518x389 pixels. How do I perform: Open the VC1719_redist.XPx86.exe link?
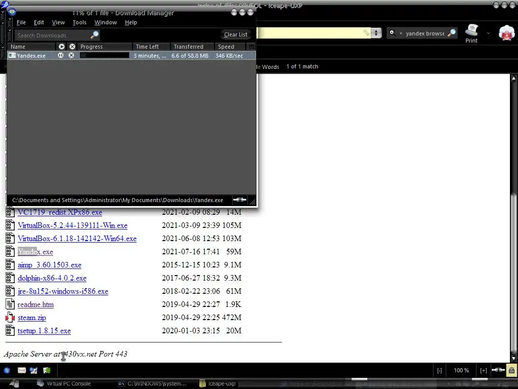coord(60,212)
